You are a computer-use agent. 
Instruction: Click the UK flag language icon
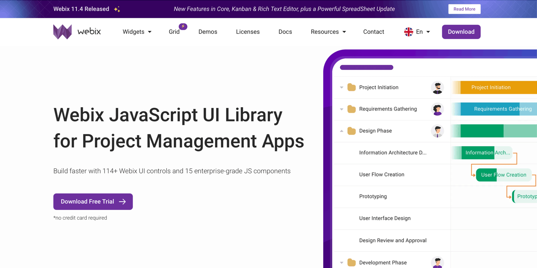point(409,32)
